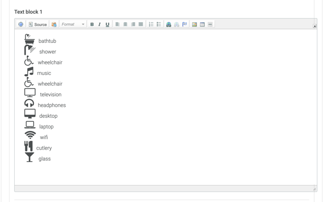Click the Source button
This screenshot has height=202, width=328.
click(x=38, y=24)
